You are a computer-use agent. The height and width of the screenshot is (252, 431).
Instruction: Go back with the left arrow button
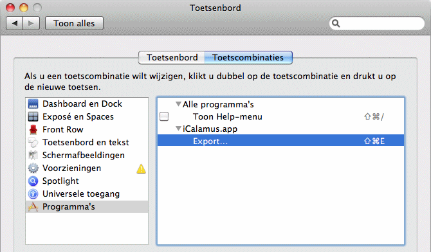point(15,23)
